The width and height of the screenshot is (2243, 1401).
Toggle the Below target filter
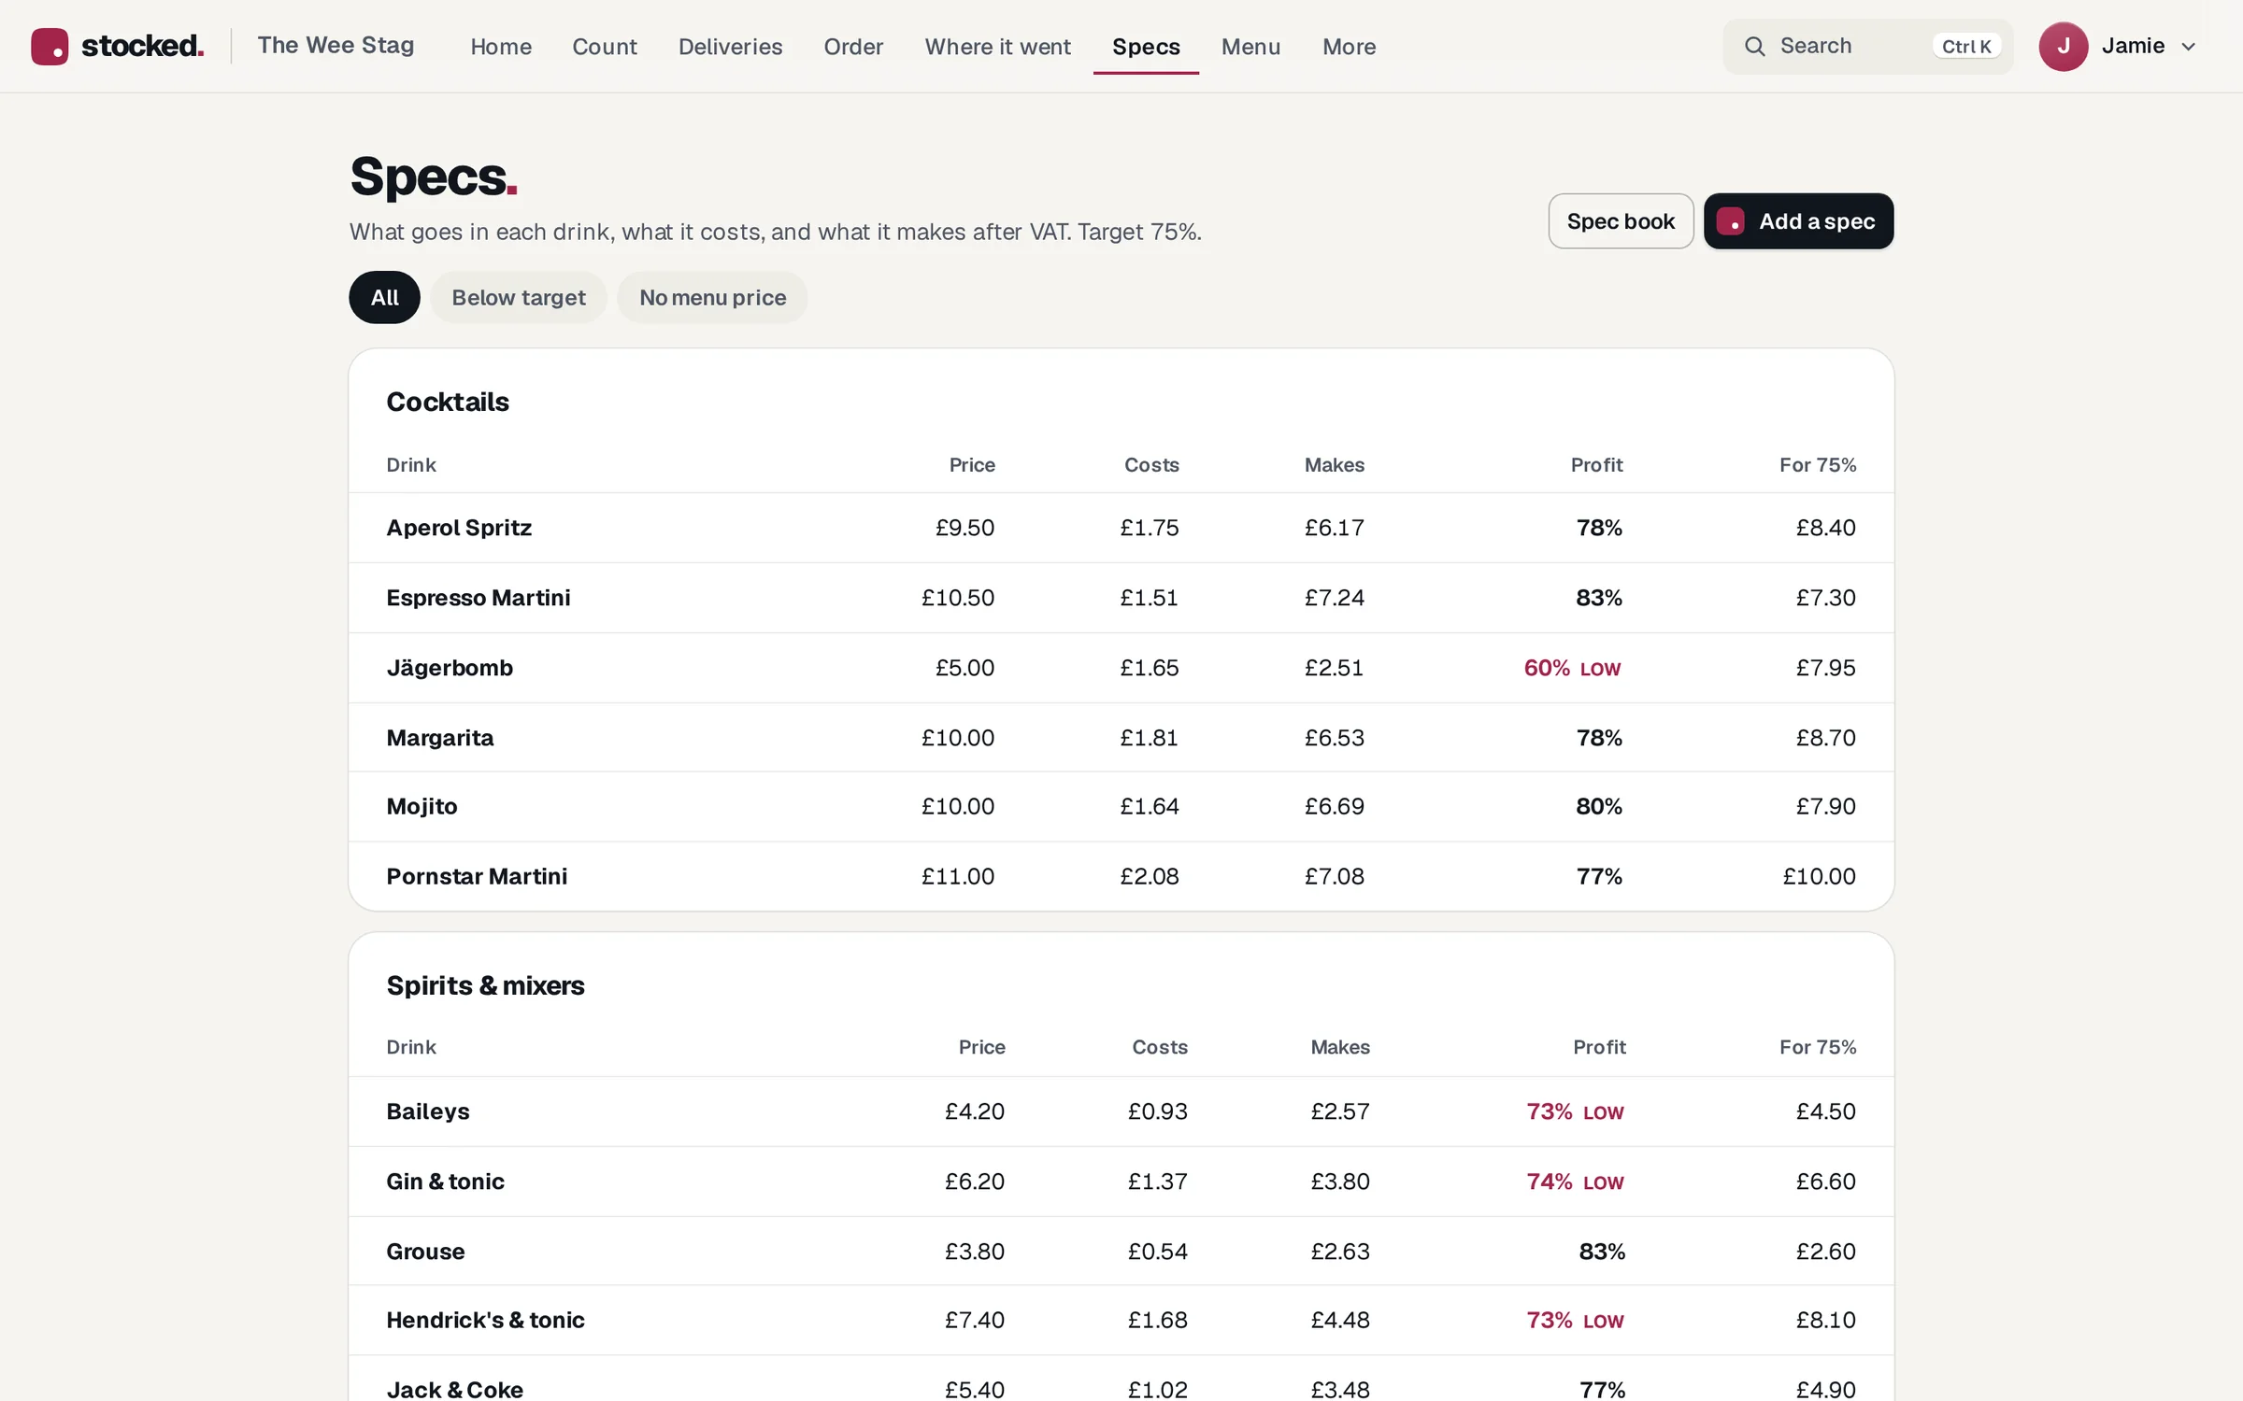tap(519, 297)
